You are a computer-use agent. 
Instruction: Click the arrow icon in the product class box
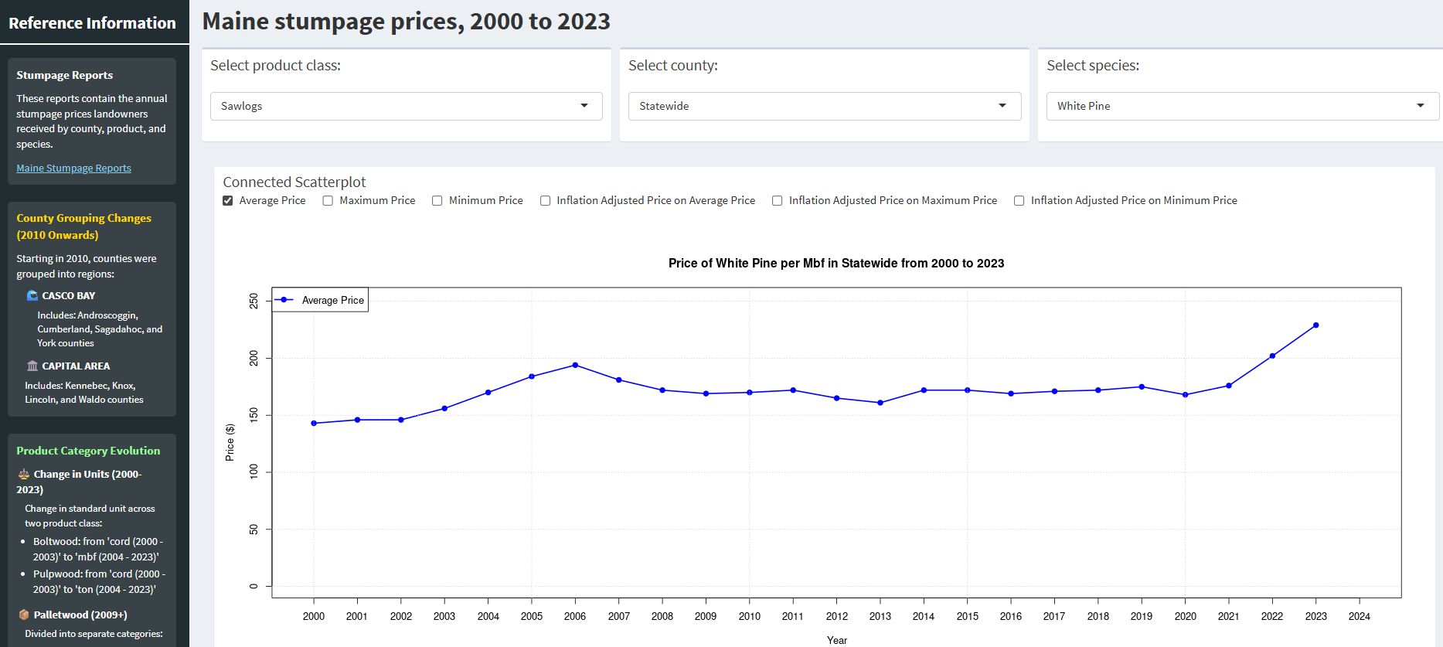click(x=584, y=106)
